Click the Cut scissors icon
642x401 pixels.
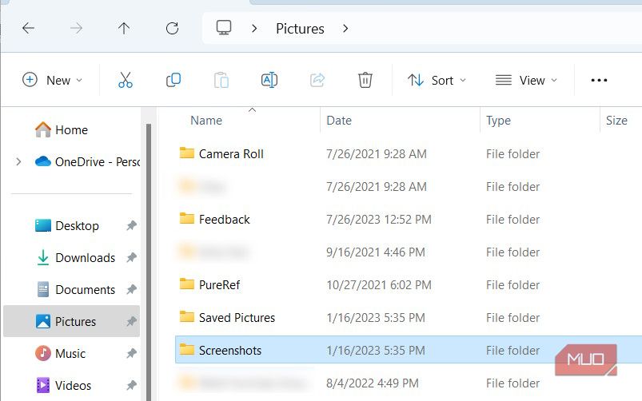tap(126, 80)
